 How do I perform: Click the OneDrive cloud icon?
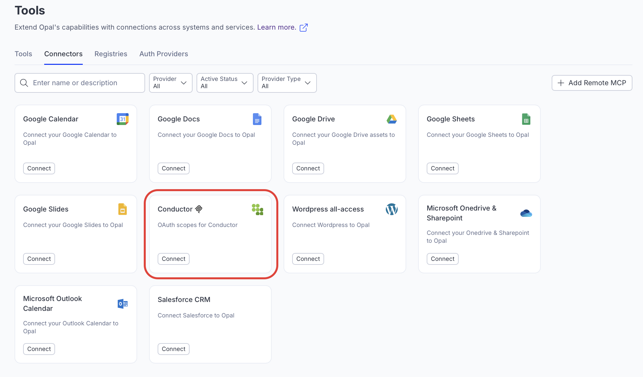526,213
